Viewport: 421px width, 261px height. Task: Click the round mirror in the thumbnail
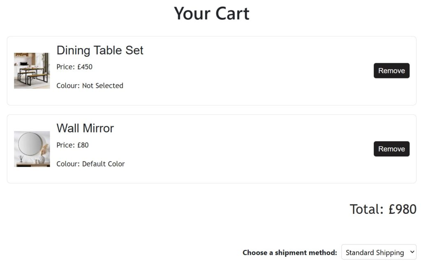click(x=30, y=144)
